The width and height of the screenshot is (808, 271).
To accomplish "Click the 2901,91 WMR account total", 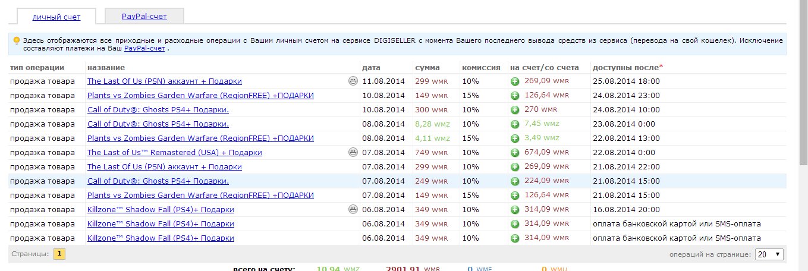I will pyautogui.click(x=413, y=269).
